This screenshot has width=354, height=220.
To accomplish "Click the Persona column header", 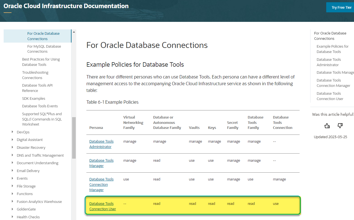I will [96, 128].
